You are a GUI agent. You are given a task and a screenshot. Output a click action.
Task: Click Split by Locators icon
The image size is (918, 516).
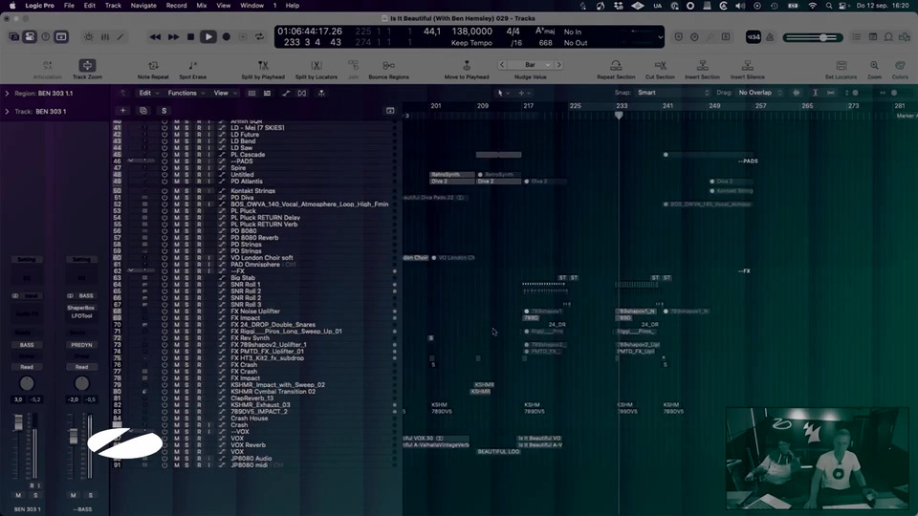click(x=317, y=65)
